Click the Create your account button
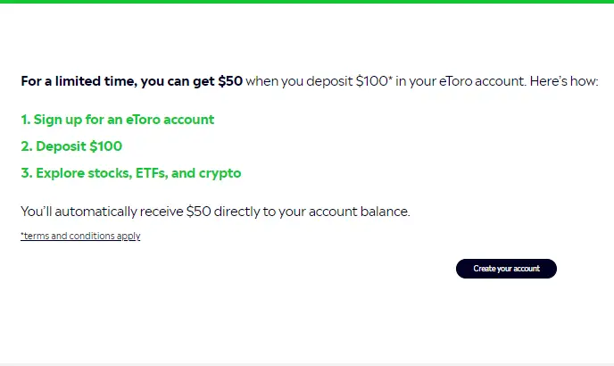 pos(506,269)
